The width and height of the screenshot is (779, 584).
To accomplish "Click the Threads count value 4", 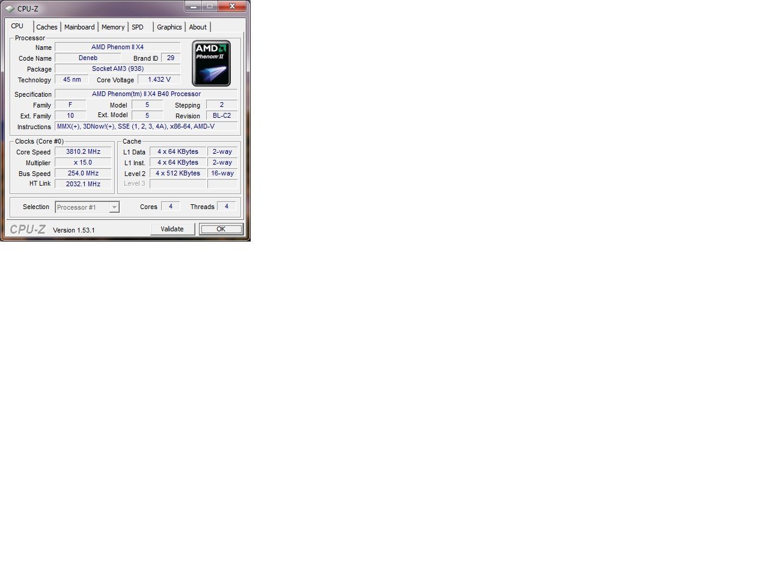I will pos(227,207).
